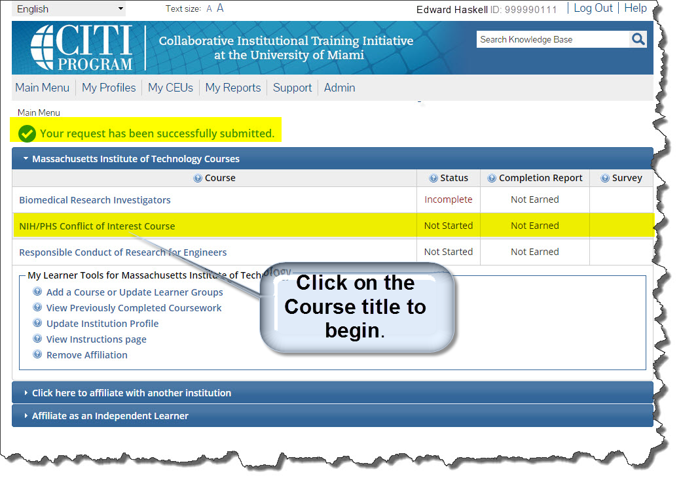Viewport: 681px width, 480px height.
Task: Click the success message text
Action: (157, 133)
